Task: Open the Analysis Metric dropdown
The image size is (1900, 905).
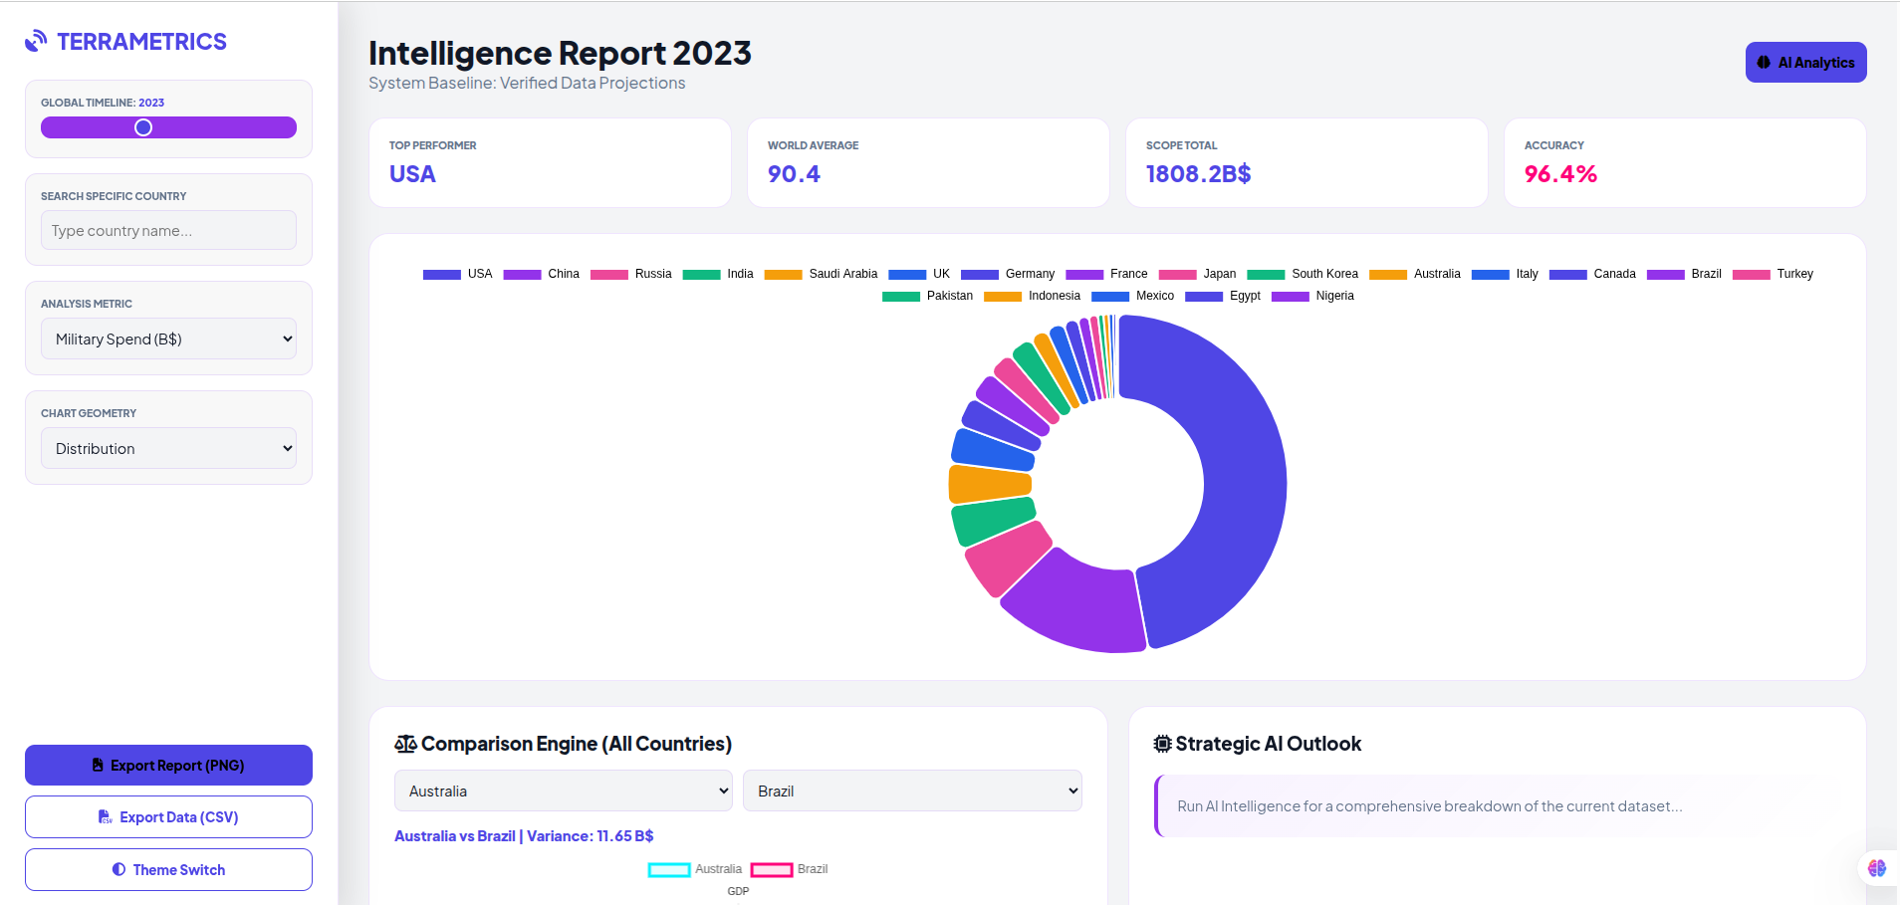Action: [x=168, y=339]
